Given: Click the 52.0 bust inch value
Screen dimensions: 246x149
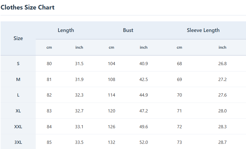Looking at the screenshot, I should [x=143, y=142].
